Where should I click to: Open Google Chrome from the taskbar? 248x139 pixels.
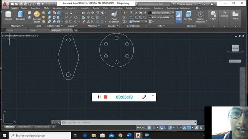[x=120, y=136]
